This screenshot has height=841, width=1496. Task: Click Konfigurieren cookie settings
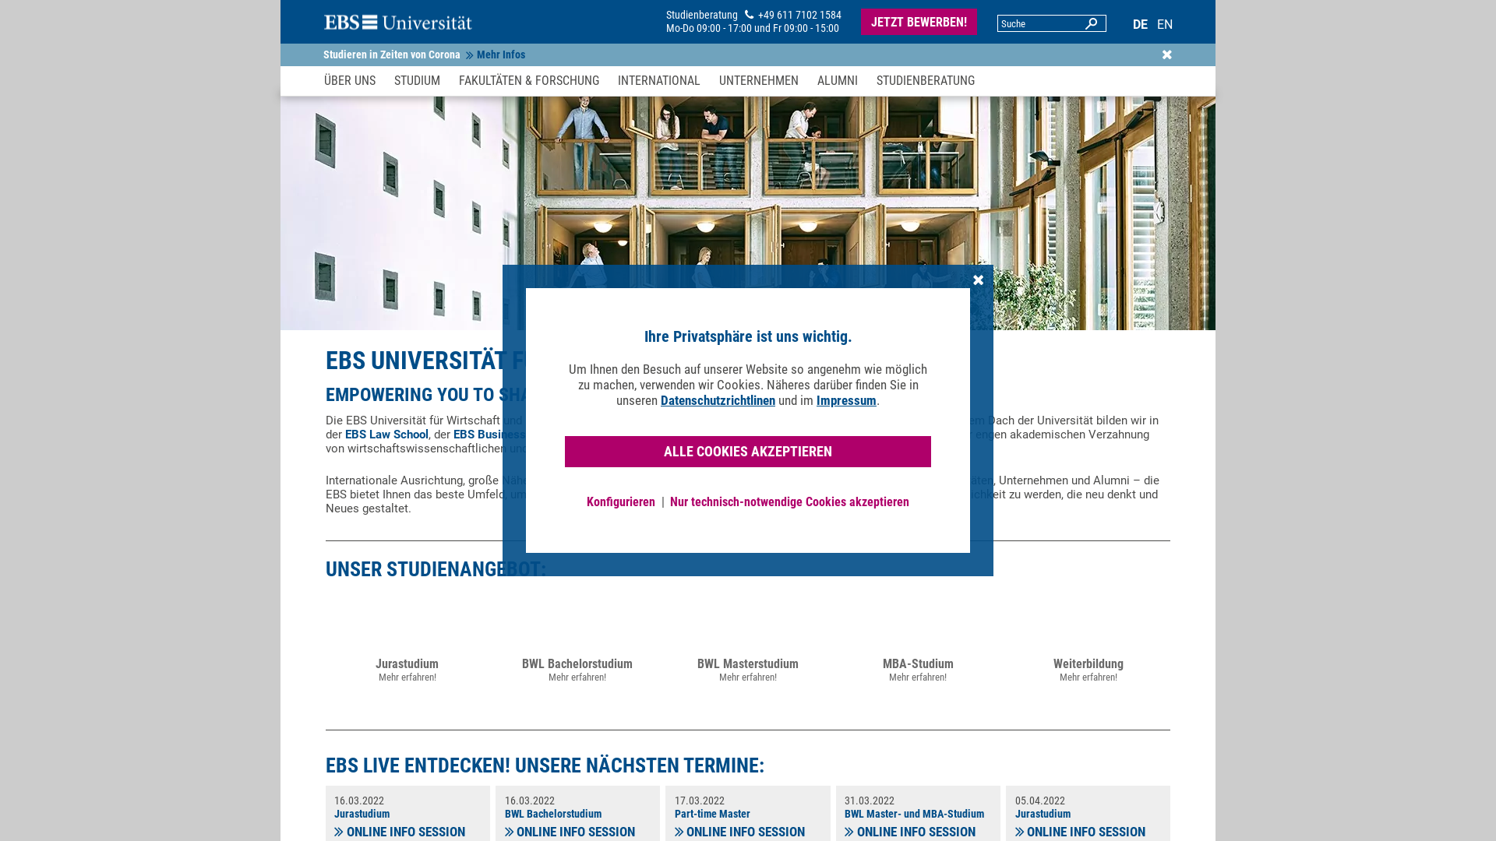tap(621, 502)
